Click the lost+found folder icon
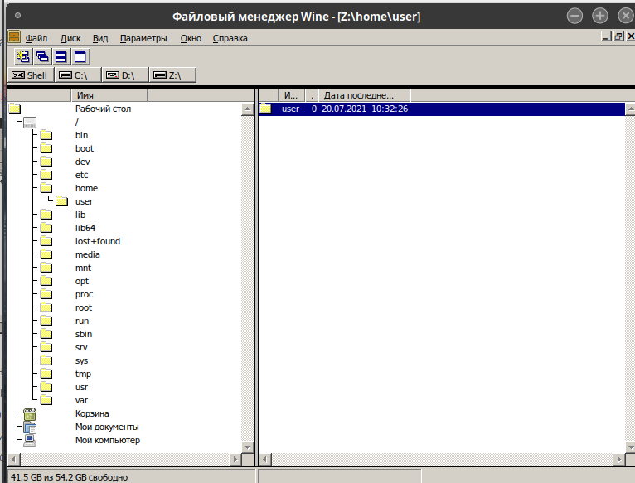 coord(46,241)
